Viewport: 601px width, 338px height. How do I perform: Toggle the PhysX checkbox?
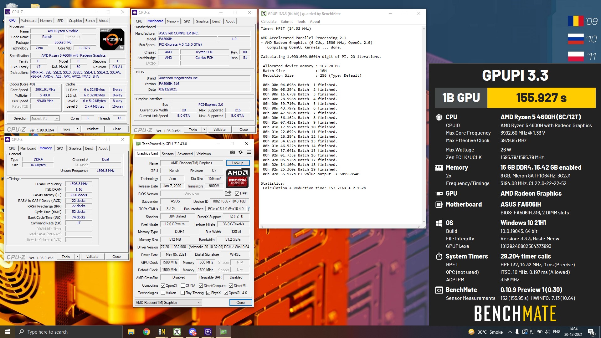click(x=208, y=293)
